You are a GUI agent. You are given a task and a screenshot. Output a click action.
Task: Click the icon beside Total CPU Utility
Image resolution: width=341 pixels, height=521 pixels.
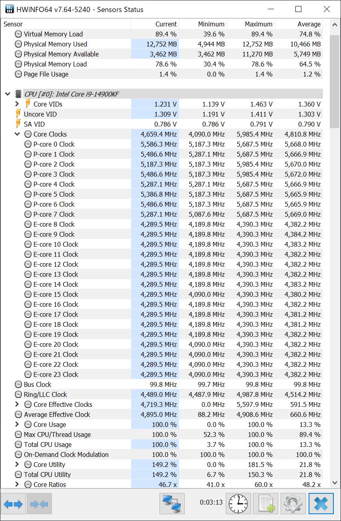point(18,475)
